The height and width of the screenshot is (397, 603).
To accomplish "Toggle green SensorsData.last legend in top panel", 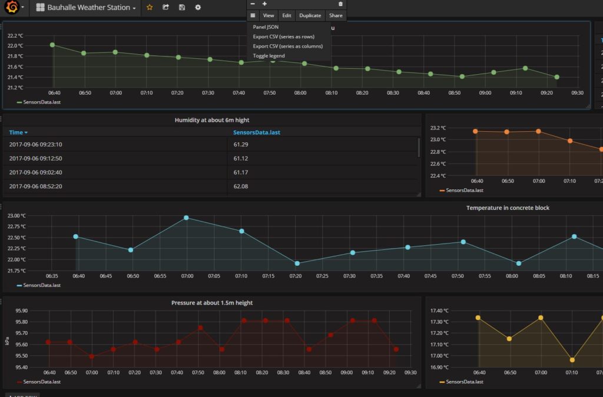I will click(42, 102).
